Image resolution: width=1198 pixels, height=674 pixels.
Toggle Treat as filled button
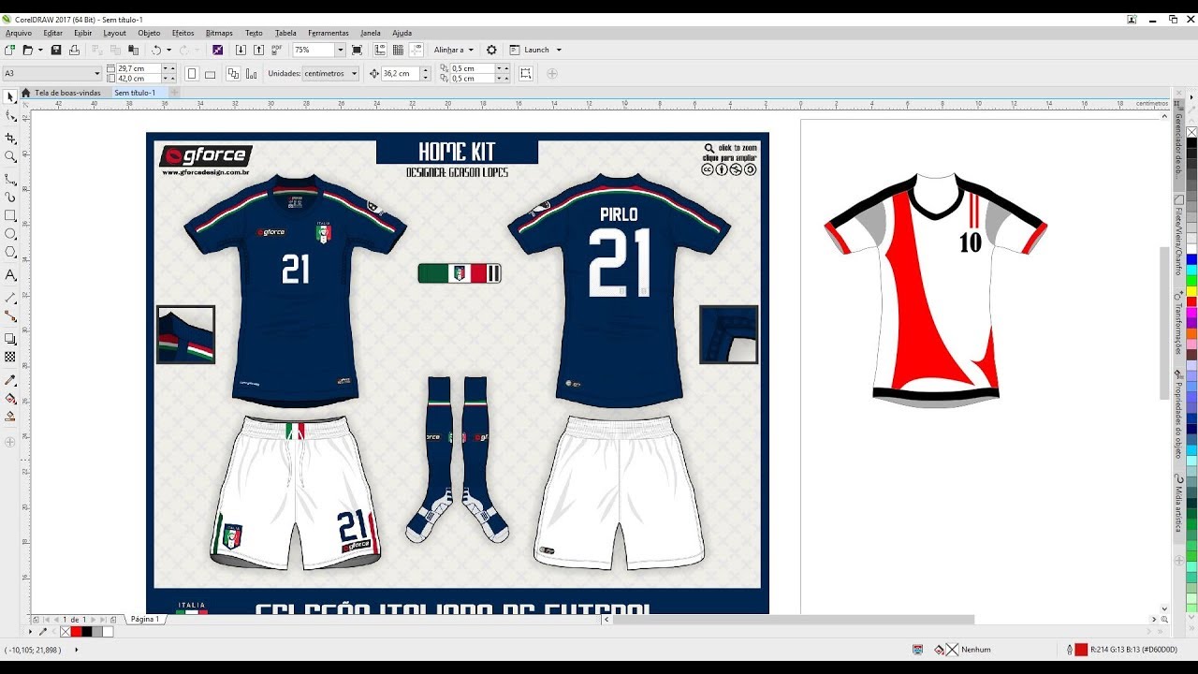526,73
